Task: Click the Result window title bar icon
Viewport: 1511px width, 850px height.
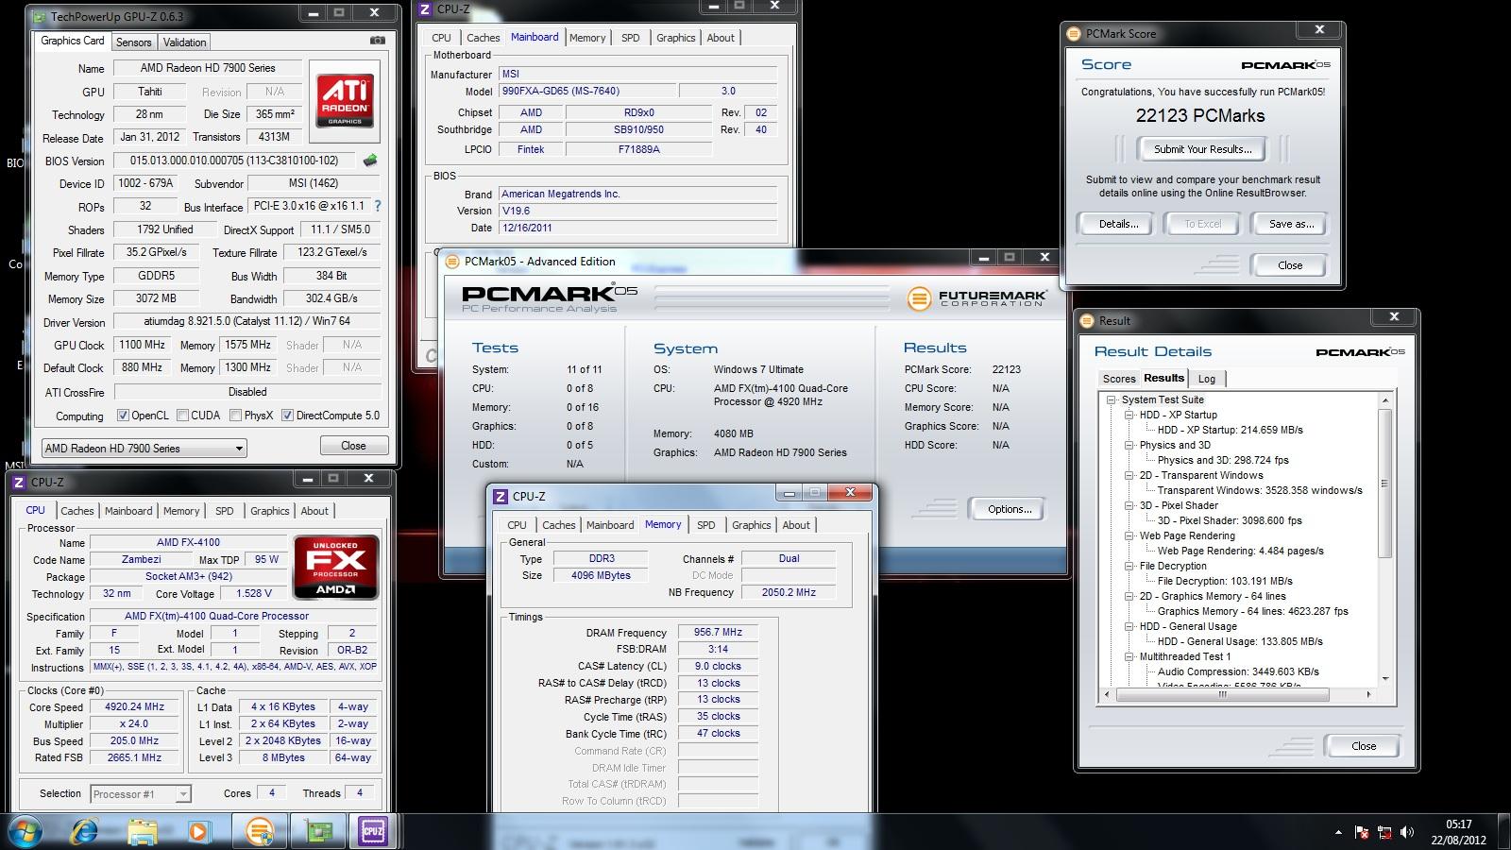Action: pyautogui.click(x=1087, y=321)
